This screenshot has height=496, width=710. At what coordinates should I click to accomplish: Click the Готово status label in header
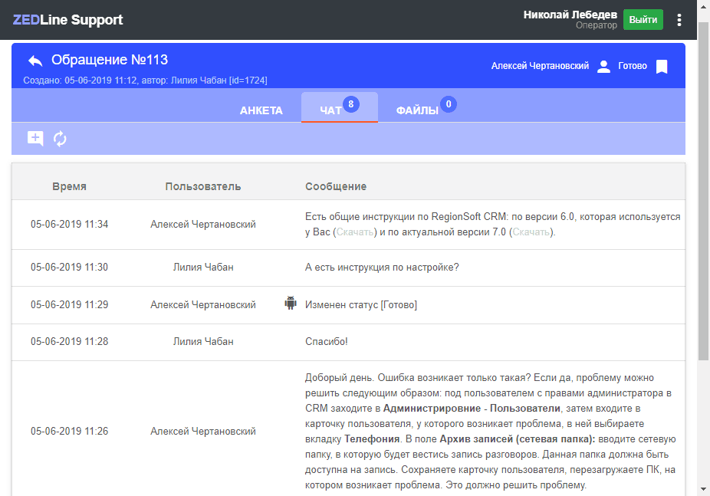pos(633,67)
